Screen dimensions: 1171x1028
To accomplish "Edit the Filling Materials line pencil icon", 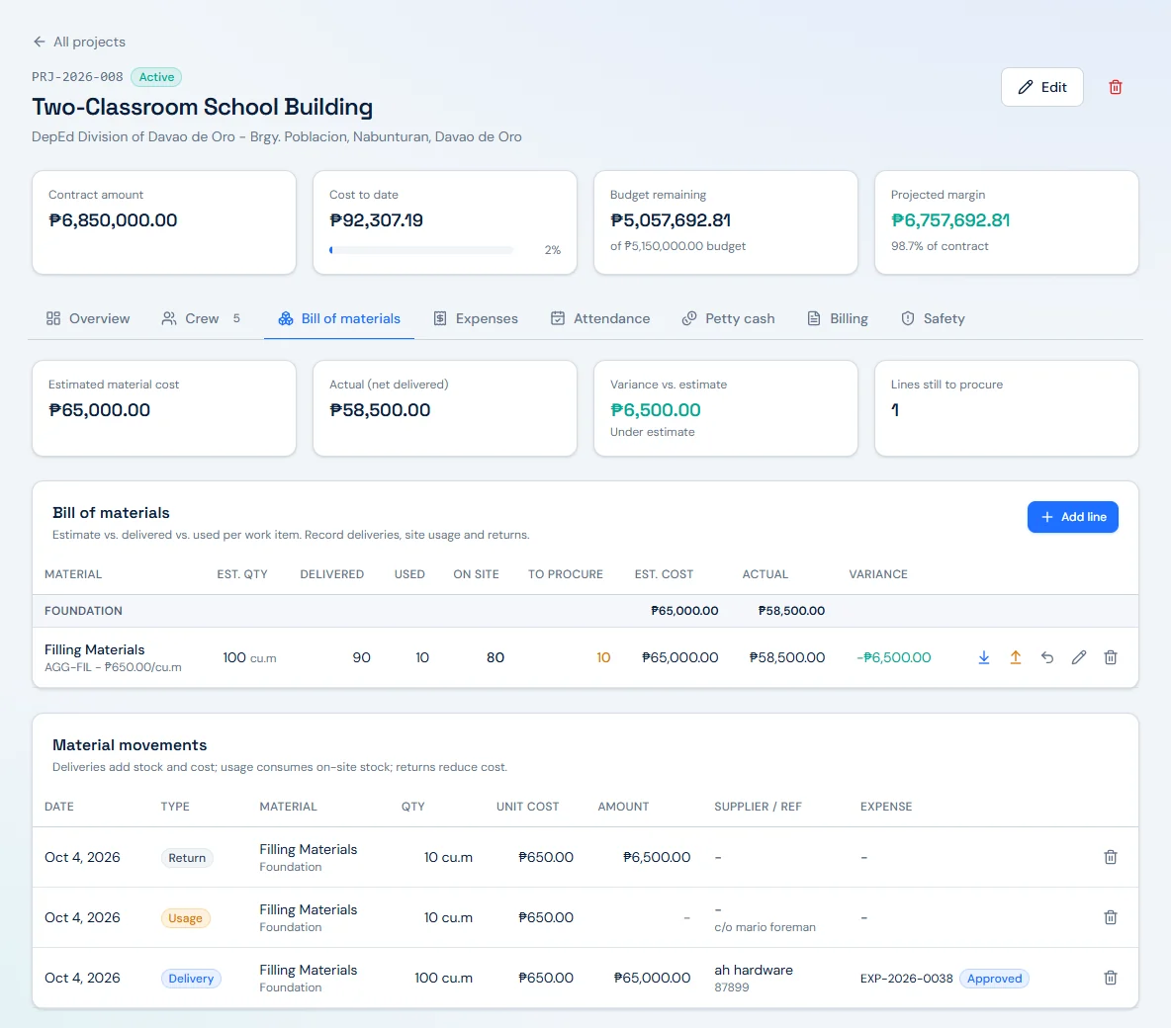I will [x=1078, y=657].
